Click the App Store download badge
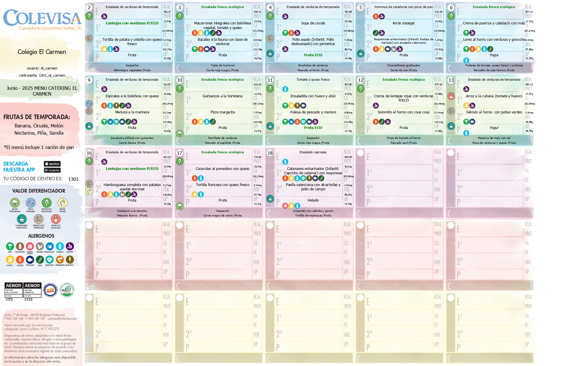This screenshot has width=561, height=366. point(52,164)
